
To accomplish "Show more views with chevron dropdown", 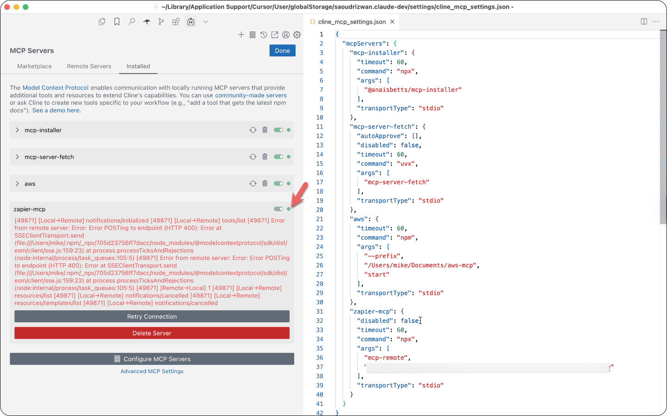I will pos(205,22).
